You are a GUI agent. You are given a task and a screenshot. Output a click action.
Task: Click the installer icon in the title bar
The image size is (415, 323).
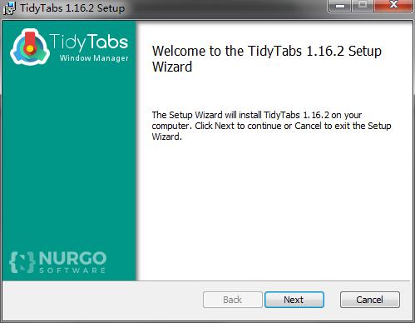9,8
